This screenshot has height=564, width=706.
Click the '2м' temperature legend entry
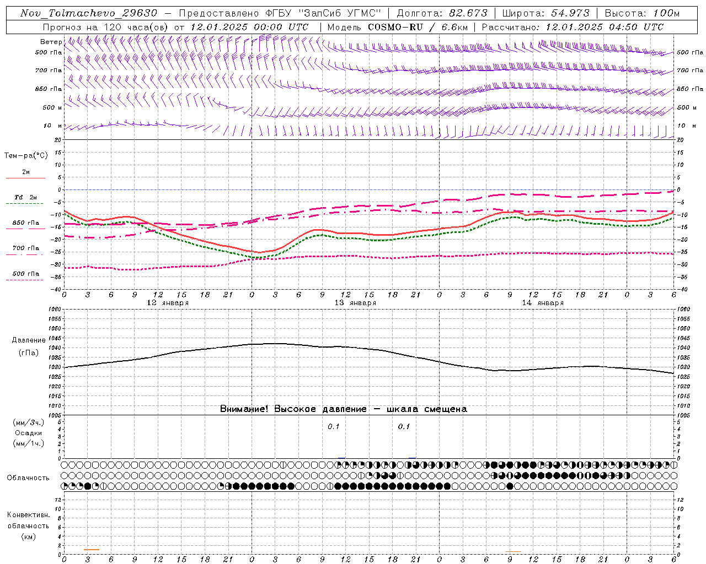(26, 172)
